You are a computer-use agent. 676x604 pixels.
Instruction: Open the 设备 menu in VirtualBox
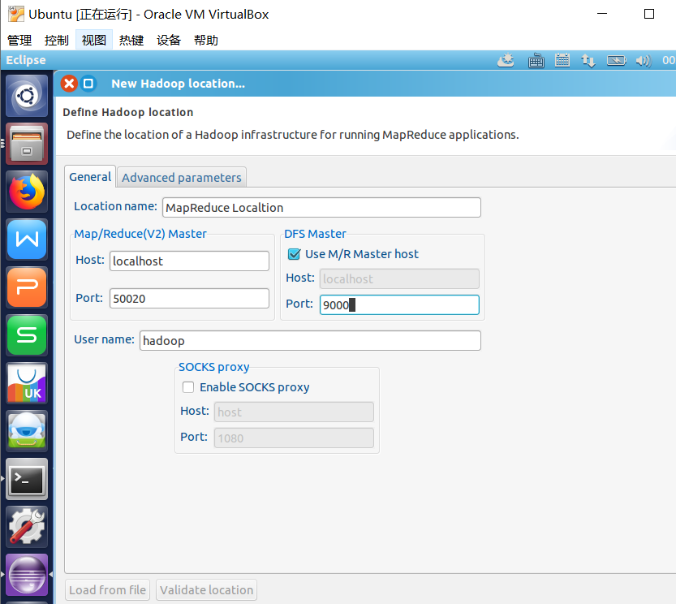169,40
